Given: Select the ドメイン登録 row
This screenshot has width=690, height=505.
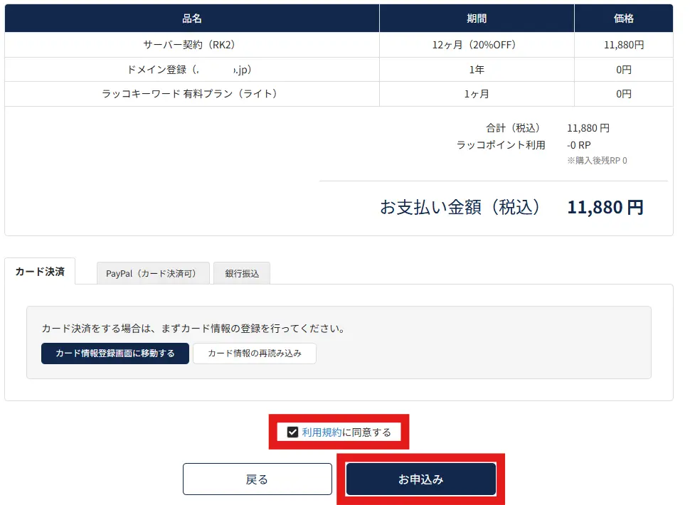Looking at the screenshot, I should pos(191,70).
